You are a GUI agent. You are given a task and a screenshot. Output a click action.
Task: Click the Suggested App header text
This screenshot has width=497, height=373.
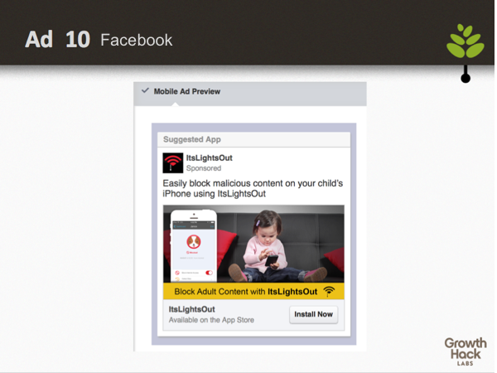pyautogui.click(x=192, y=139)
